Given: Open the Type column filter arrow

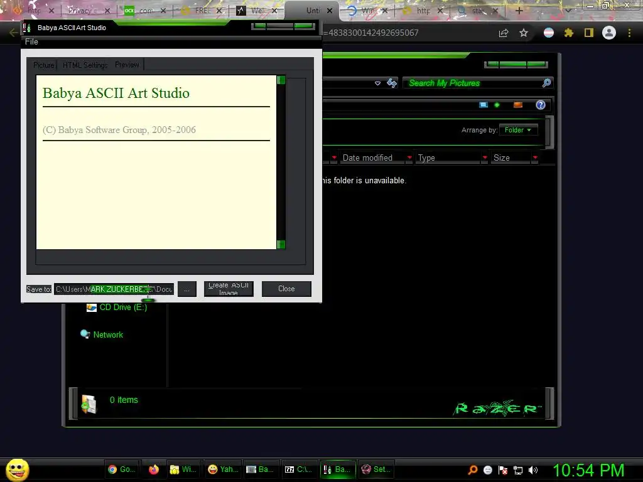Looking at the screenshot, I should pyautogui.click(x=485, y=158).
